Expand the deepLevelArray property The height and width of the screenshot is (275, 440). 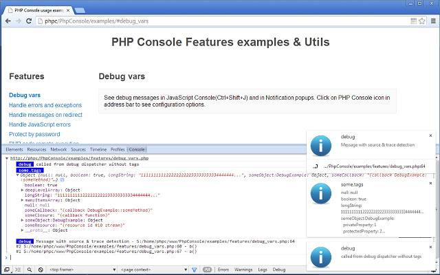(x=23, y=190)
